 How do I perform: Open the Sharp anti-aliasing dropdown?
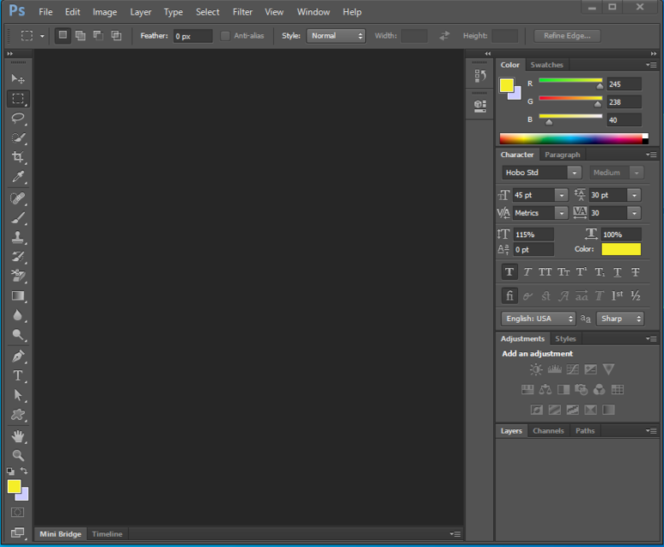[620, 319]
